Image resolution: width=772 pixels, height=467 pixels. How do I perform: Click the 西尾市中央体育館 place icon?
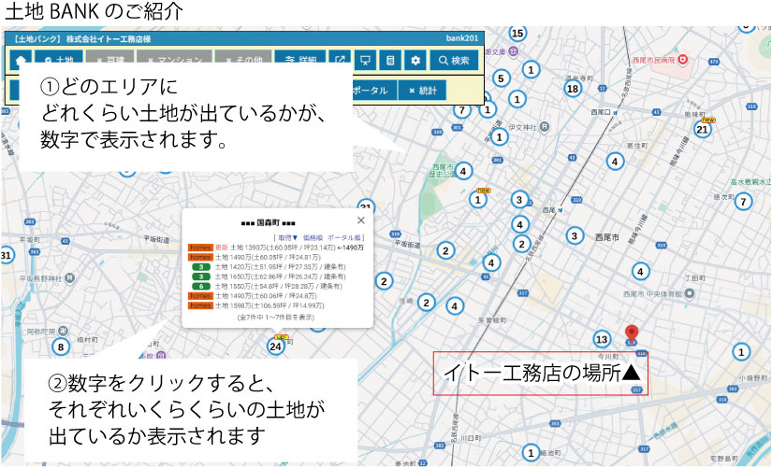point(690,293)
